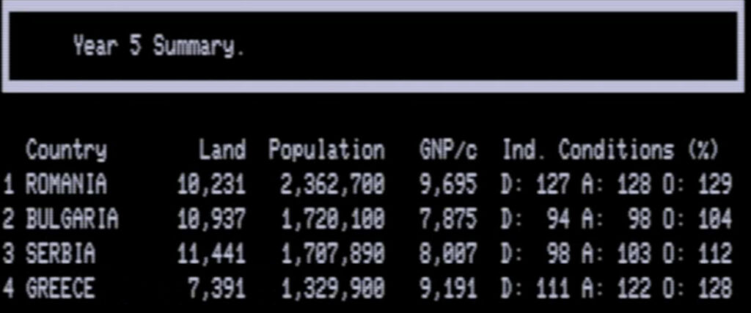Image resolution: width=751 pixels, height=313 pixels.
Task: Click Bulgaria's D: 94 condition value
Action: [535, 219]
